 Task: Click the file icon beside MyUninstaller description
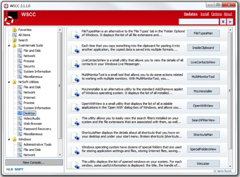[x=75, y=92]
